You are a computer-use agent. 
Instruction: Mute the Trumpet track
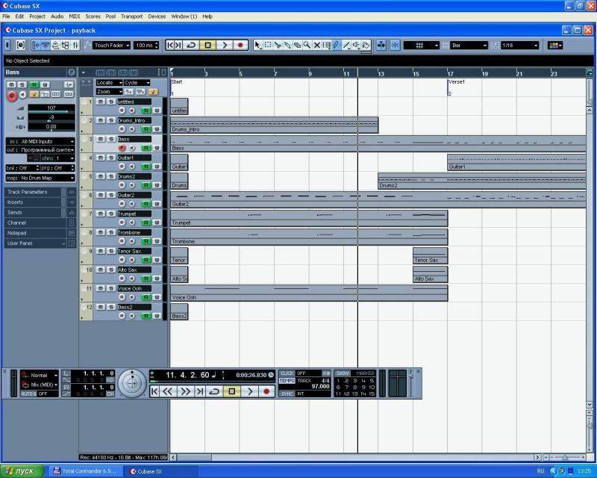tap(101, 214)
